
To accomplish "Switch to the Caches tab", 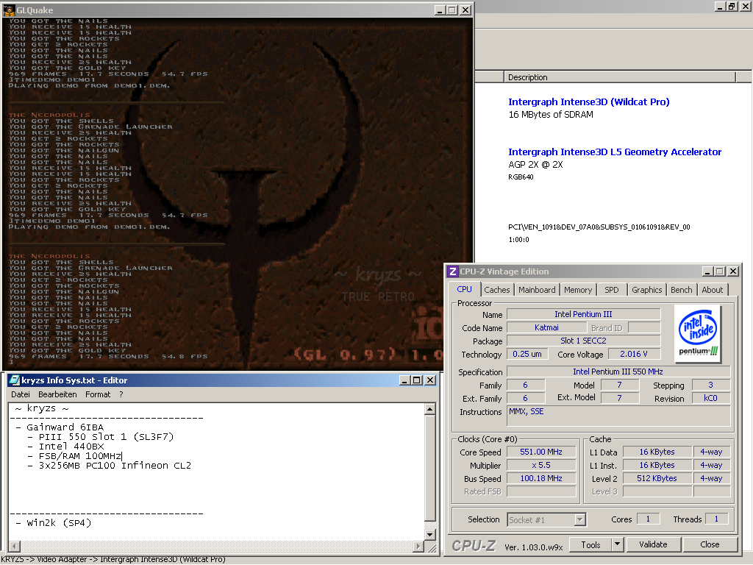I will (496, 290).
